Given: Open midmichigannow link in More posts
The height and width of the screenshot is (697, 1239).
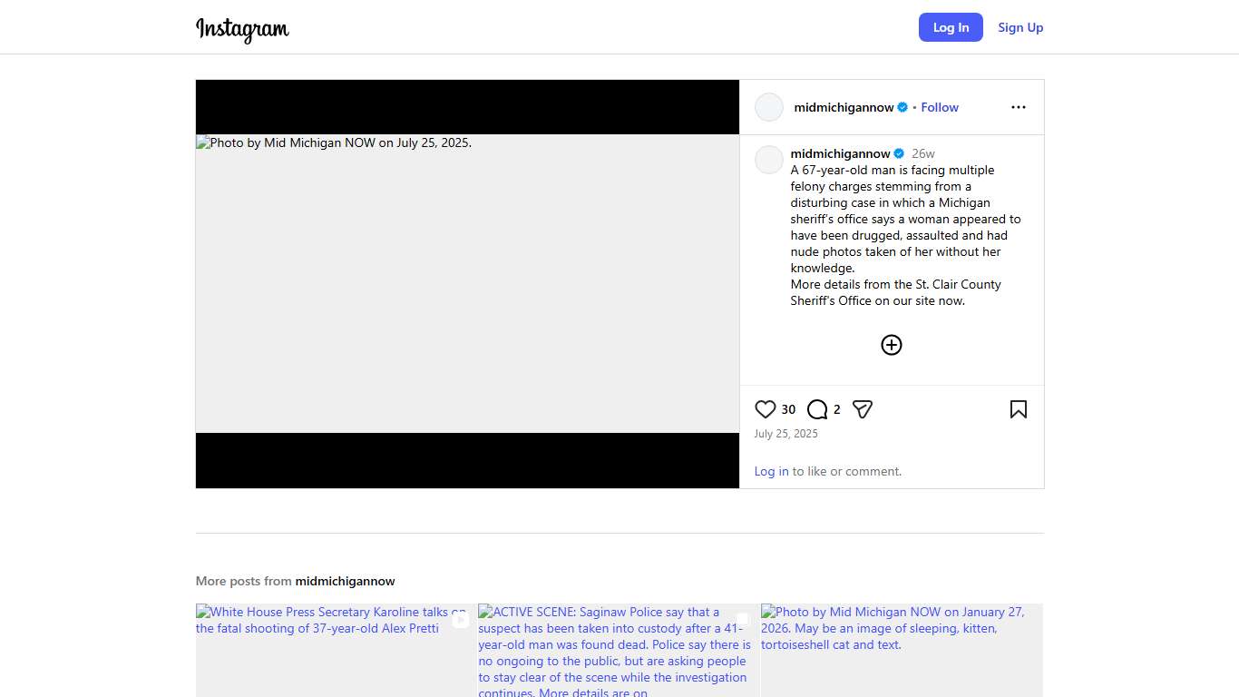Looking at the screenshot, I should tap(345, 581).
